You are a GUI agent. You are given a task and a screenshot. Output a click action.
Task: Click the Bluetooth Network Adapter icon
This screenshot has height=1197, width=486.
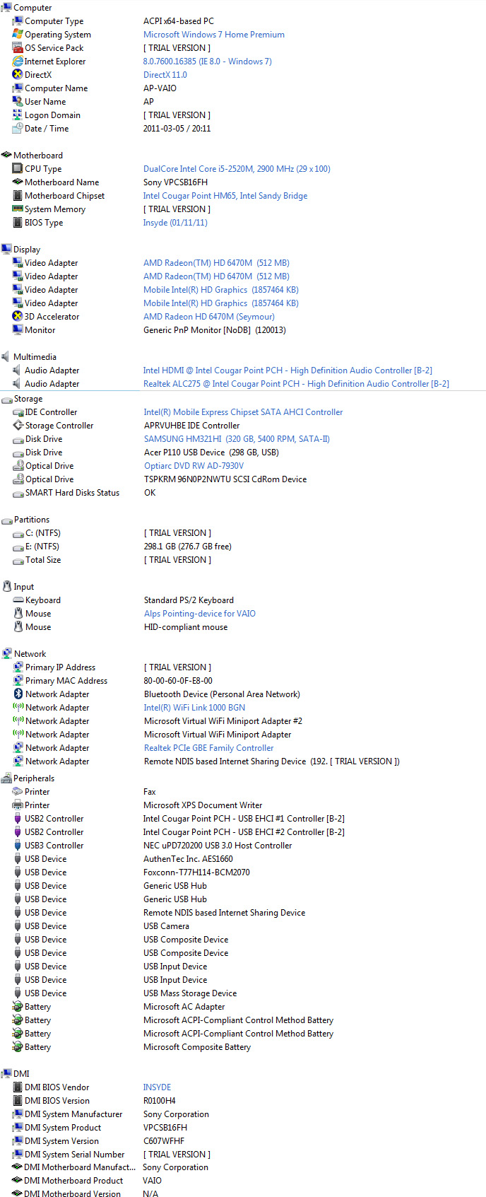click(x=18, y=694)
